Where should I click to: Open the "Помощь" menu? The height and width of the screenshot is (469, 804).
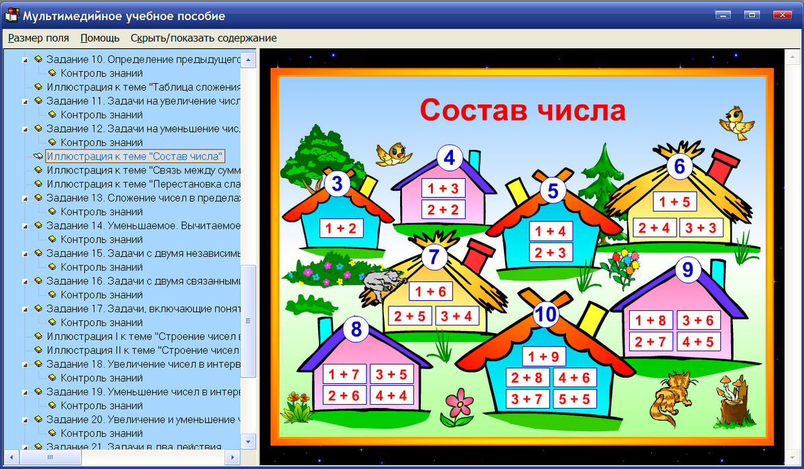click(99, 38)
